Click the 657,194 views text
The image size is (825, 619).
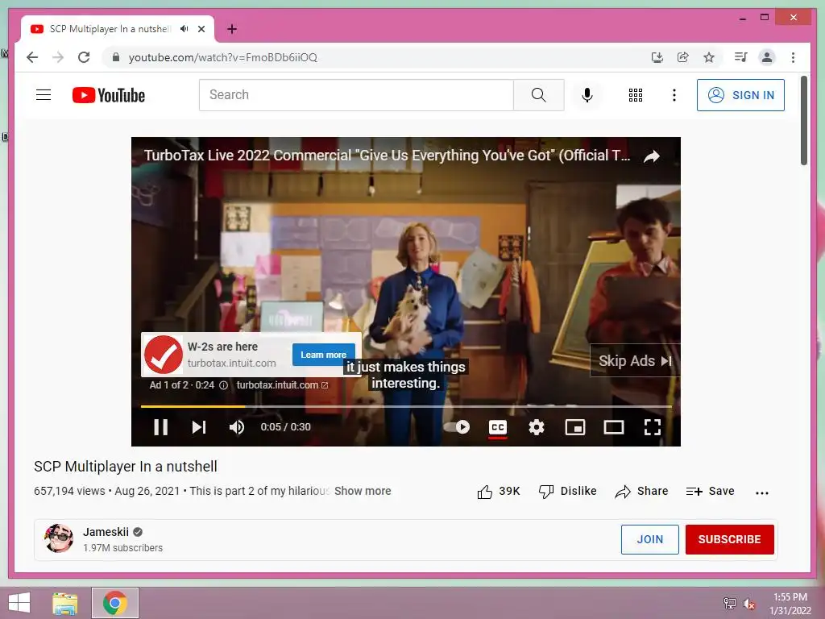(69, 491)
